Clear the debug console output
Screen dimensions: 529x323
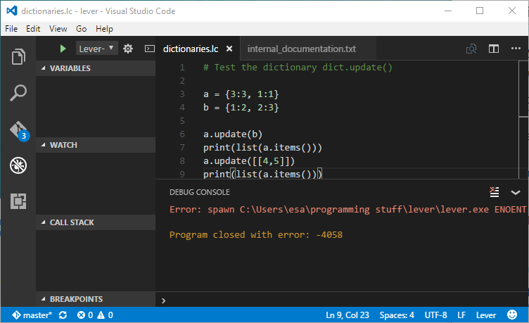(x=495, y=192)
